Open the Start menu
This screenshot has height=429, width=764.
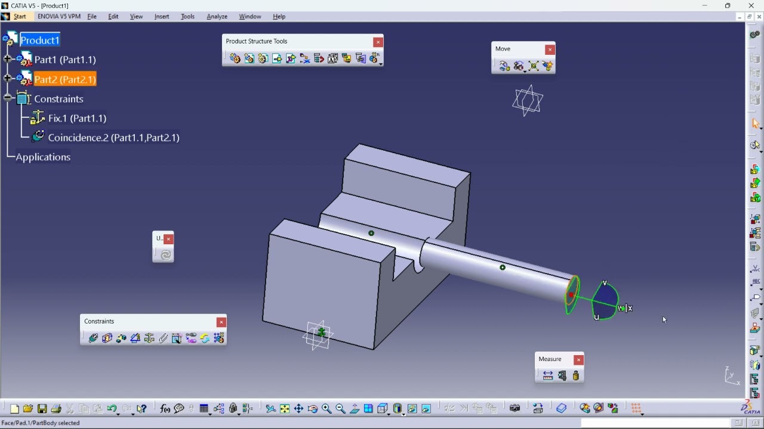tap(20, 17)
